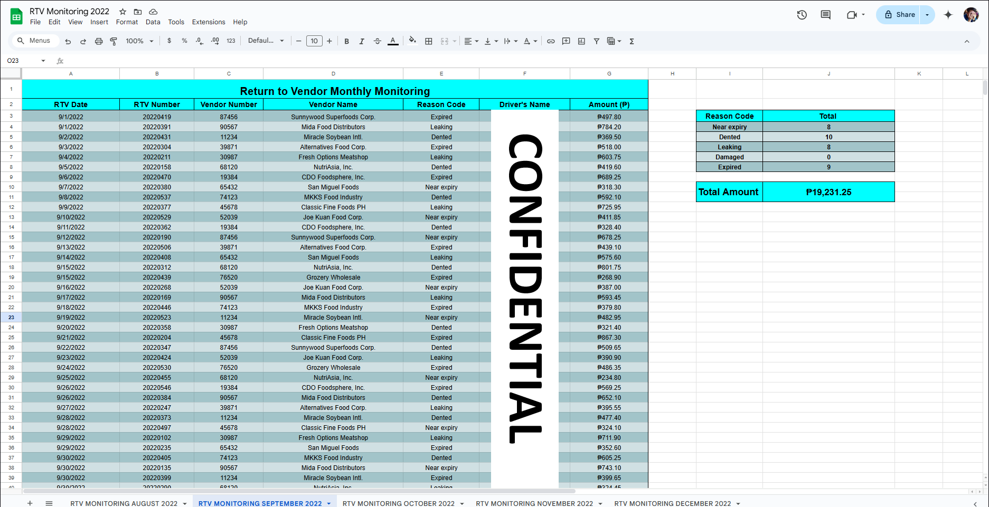Open the Extensions menu

[208, 22]
